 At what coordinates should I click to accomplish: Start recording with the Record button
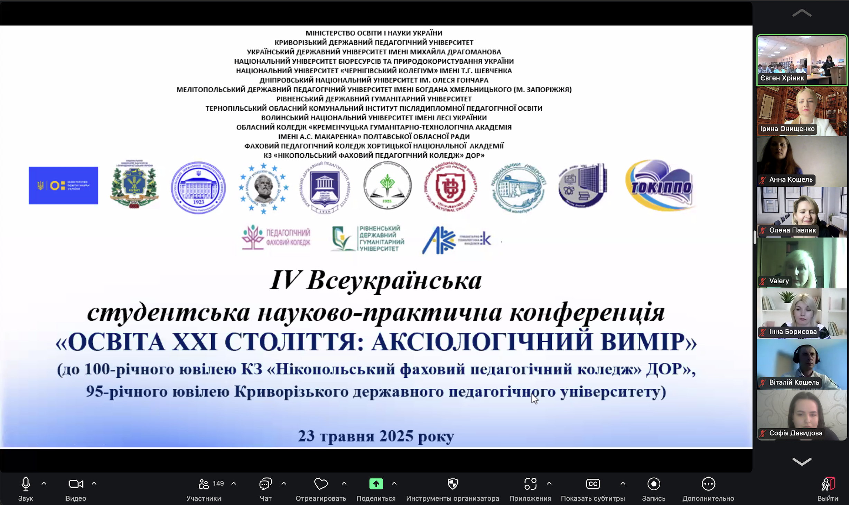[x=653, y=484]
